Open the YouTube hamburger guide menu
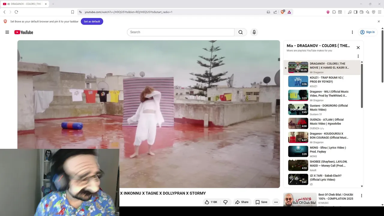Image resolution: width=384 pixels, height=216 pixels. pos(7,32)
